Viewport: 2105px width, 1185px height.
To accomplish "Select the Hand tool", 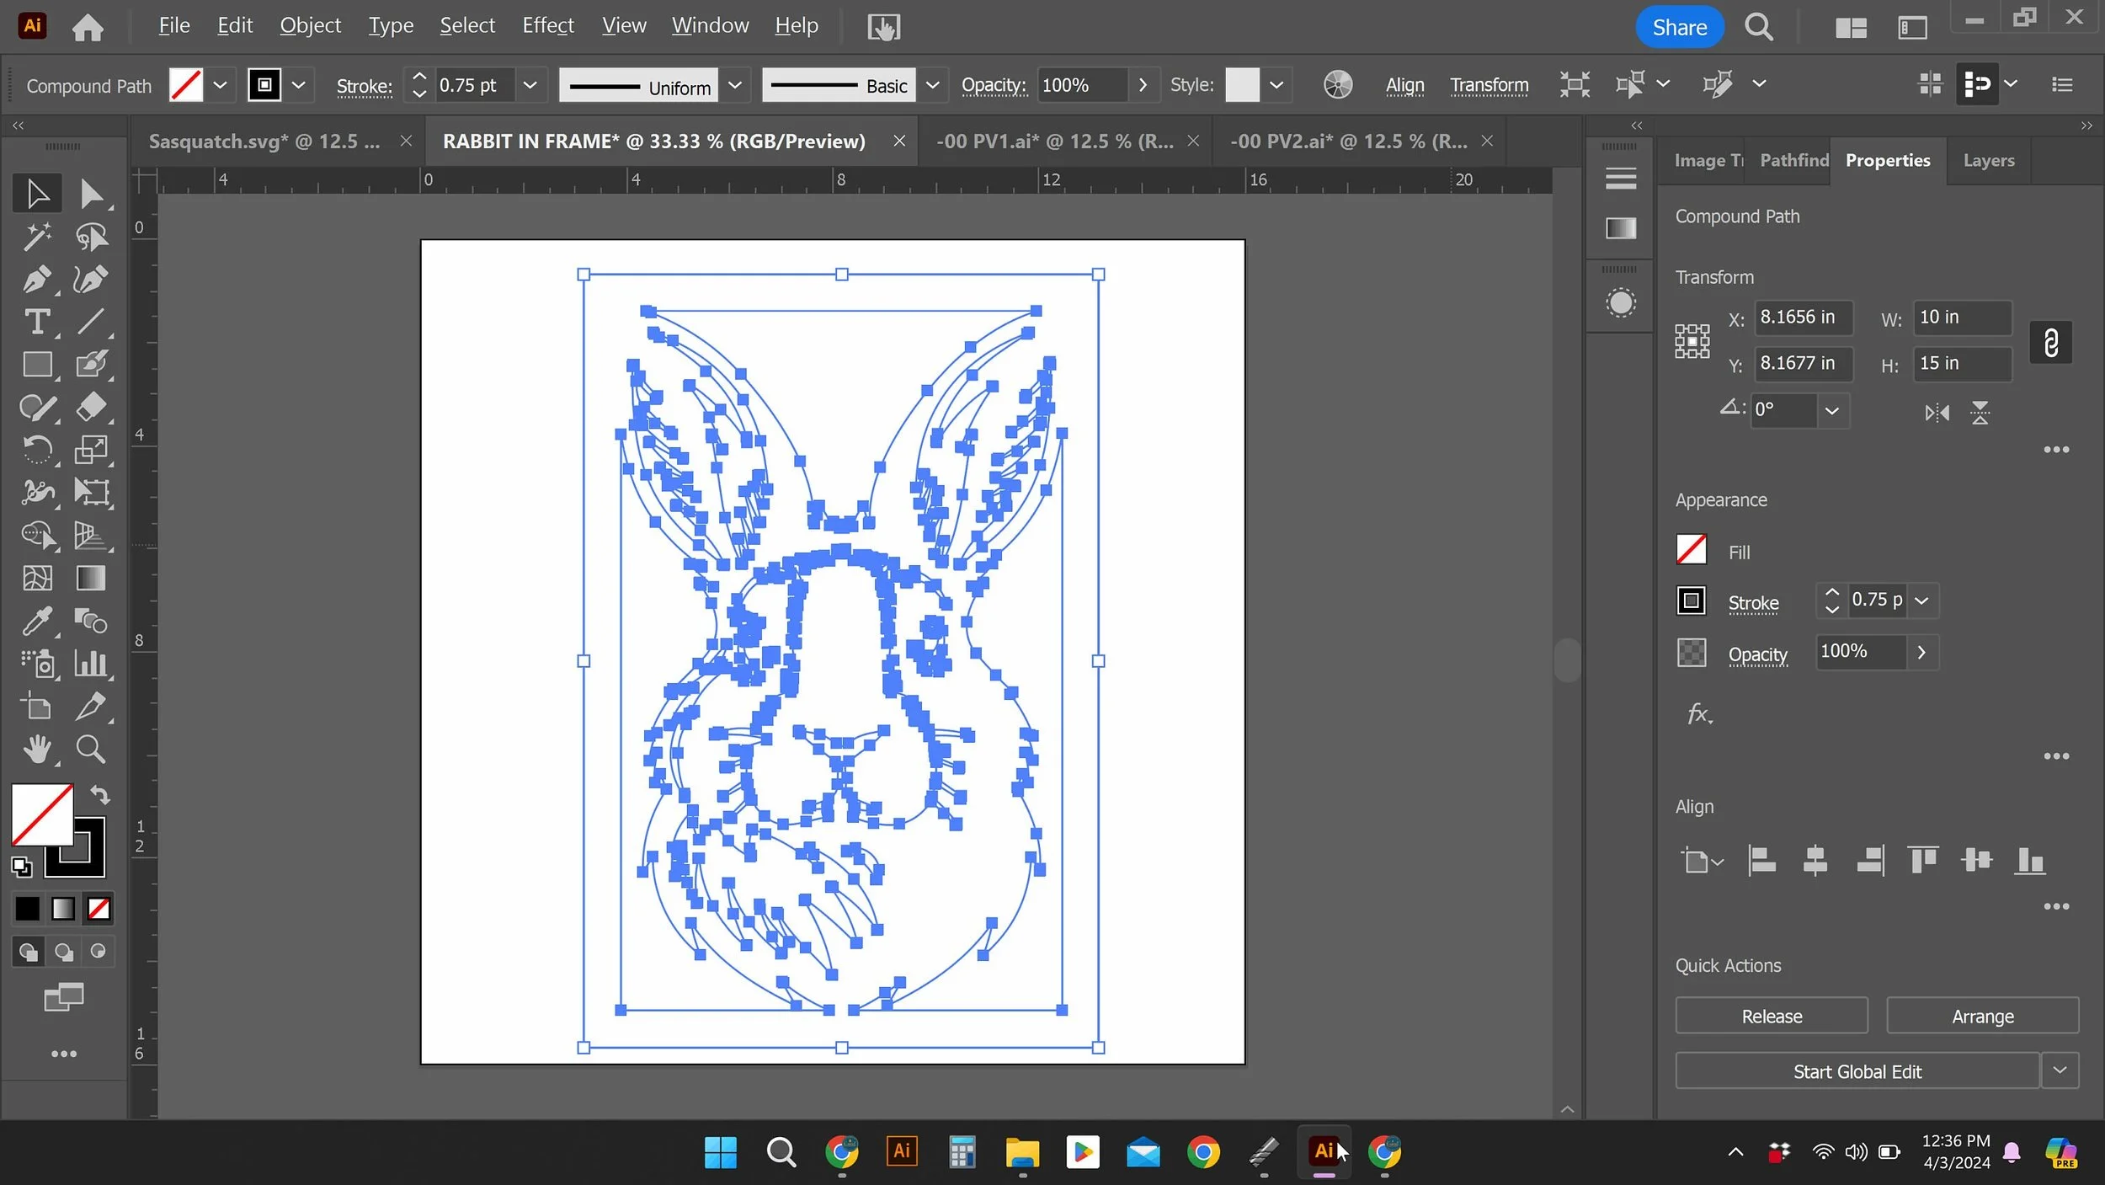I will point(37,749).
